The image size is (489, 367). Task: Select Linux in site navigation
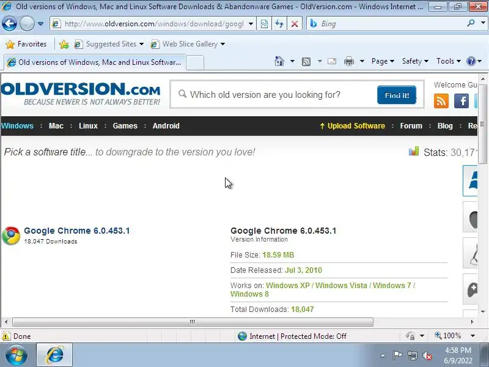coord(88,126)
